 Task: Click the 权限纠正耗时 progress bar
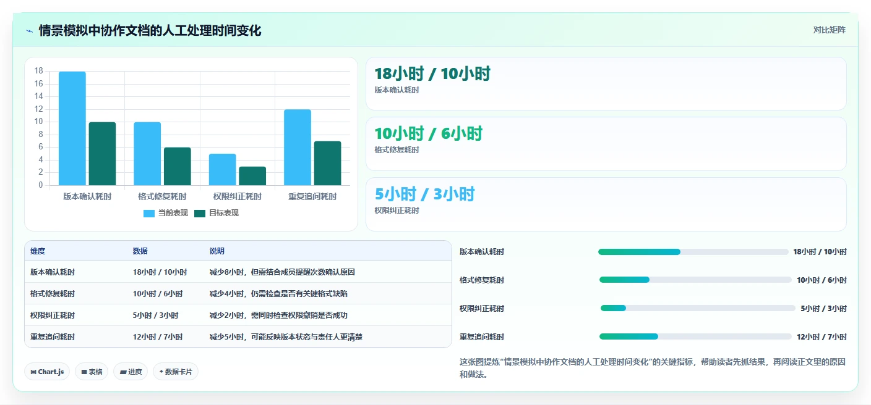[x=698, y=308]
